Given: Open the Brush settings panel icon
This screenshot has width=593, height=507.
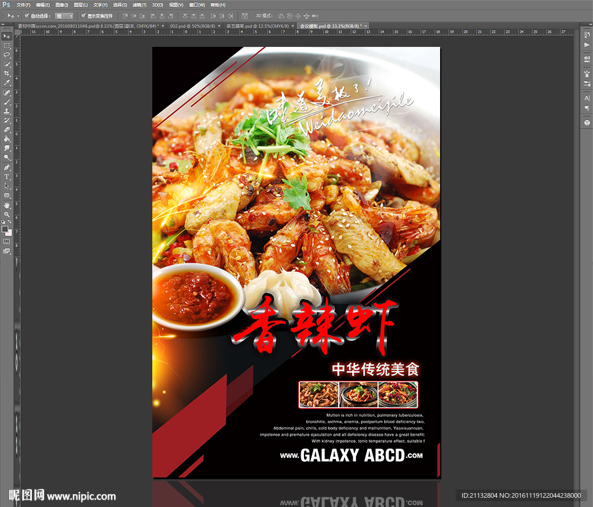Looking at the screenshot, I should coord(587,83).
